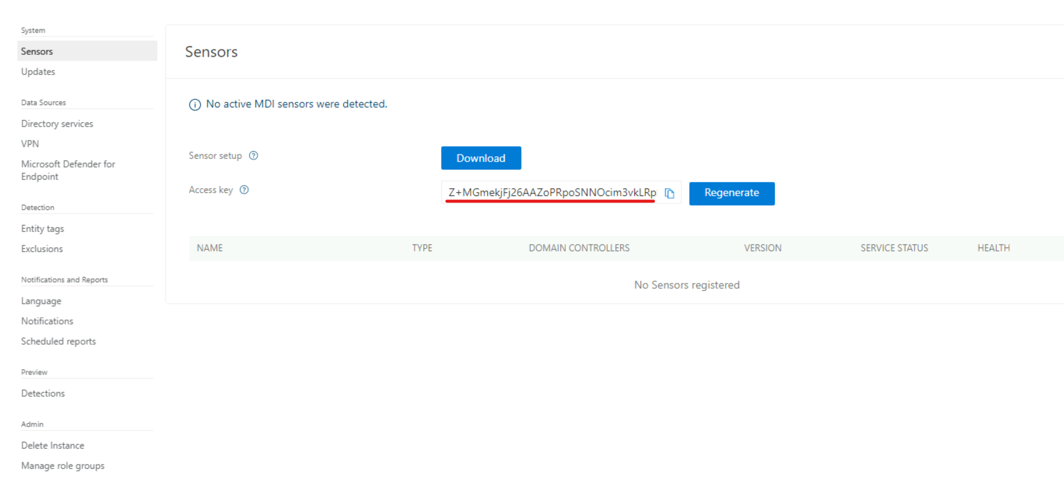Open help tooltip beside Sensor setup
1064x501 pixels.
pos(254,155)
